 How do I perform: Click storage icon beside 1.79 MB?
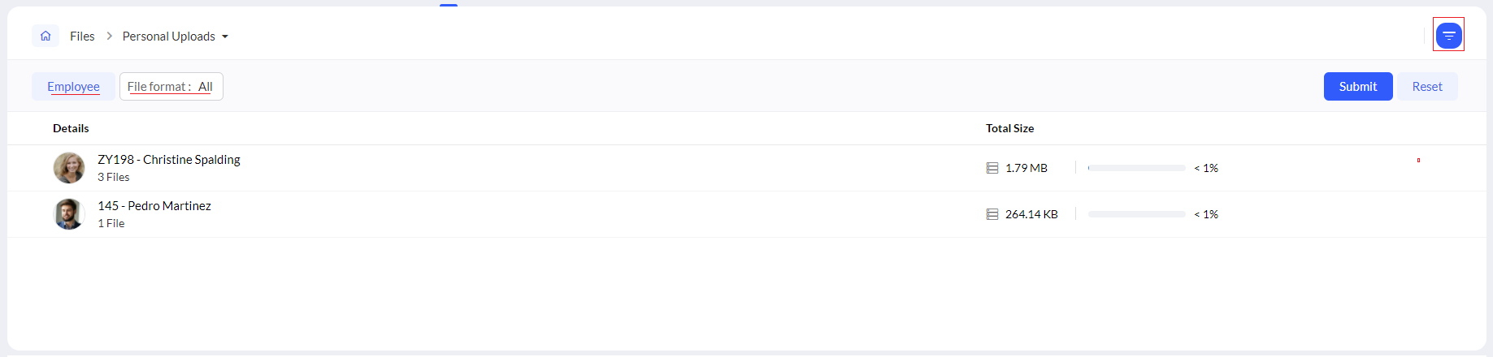tap(992, 168)
